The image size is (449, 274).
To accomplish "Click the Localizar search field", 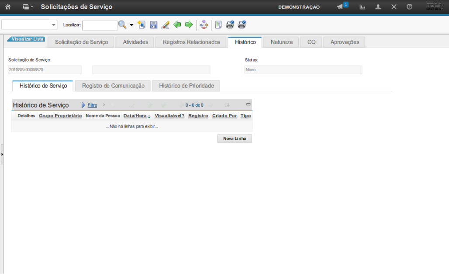I will pyautogui.click(x=100, y=25).
